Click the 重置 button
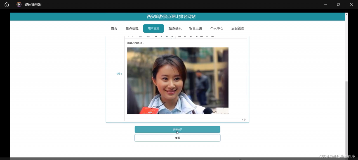The width and height of the screenshot is (358, 160). [177, 138]
